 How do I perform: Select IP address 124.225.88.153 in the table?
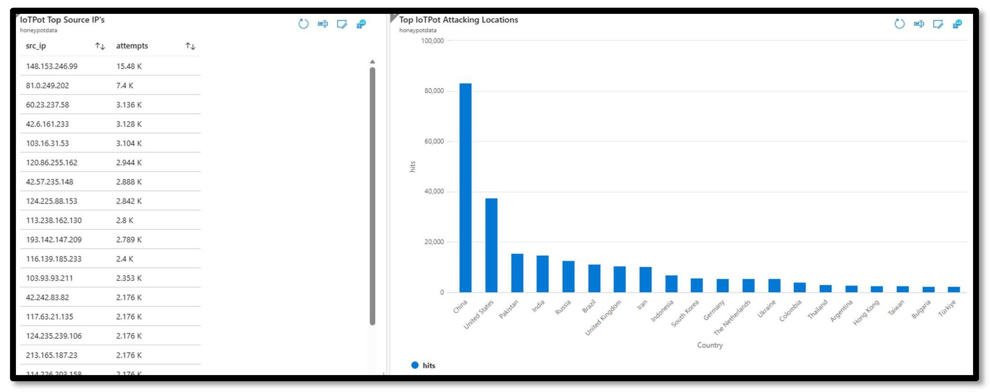pos(52,201)
